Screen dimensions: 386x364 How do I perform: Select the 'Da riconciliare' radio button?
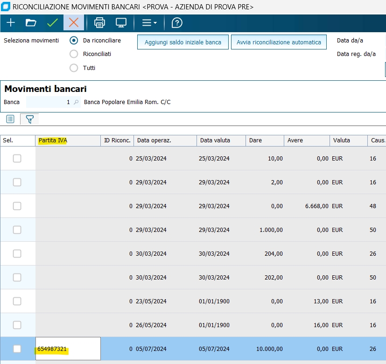[74, 40]
